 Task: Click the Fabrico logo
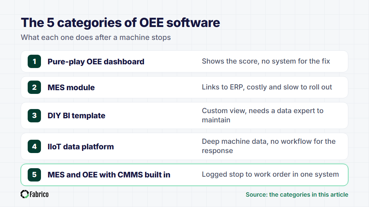point(35,194)
